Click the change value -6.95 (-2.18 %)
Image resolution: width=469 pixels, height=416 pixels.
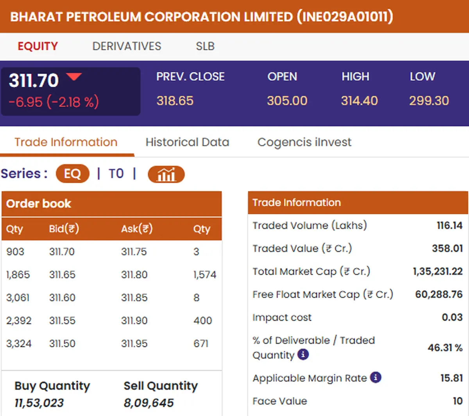(x=54, y=102)
